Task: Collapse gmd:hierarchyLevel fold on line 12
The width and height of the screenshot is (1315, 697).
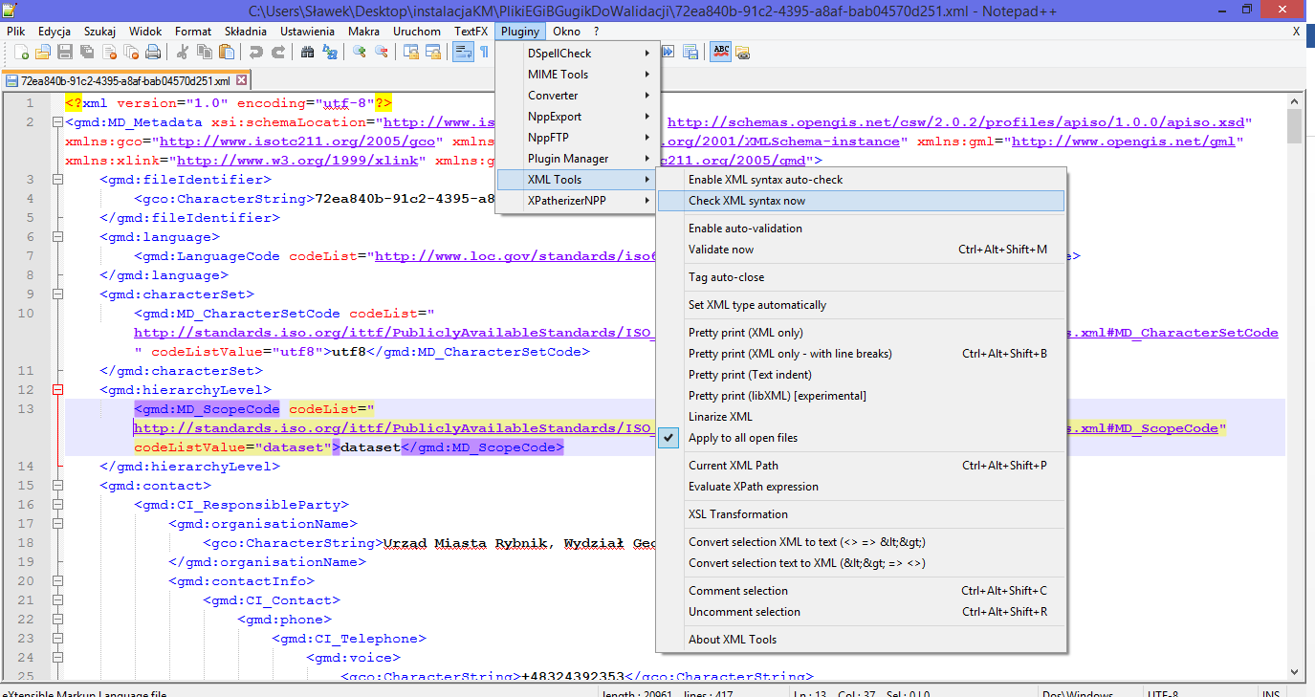Action: coord(57,390)
